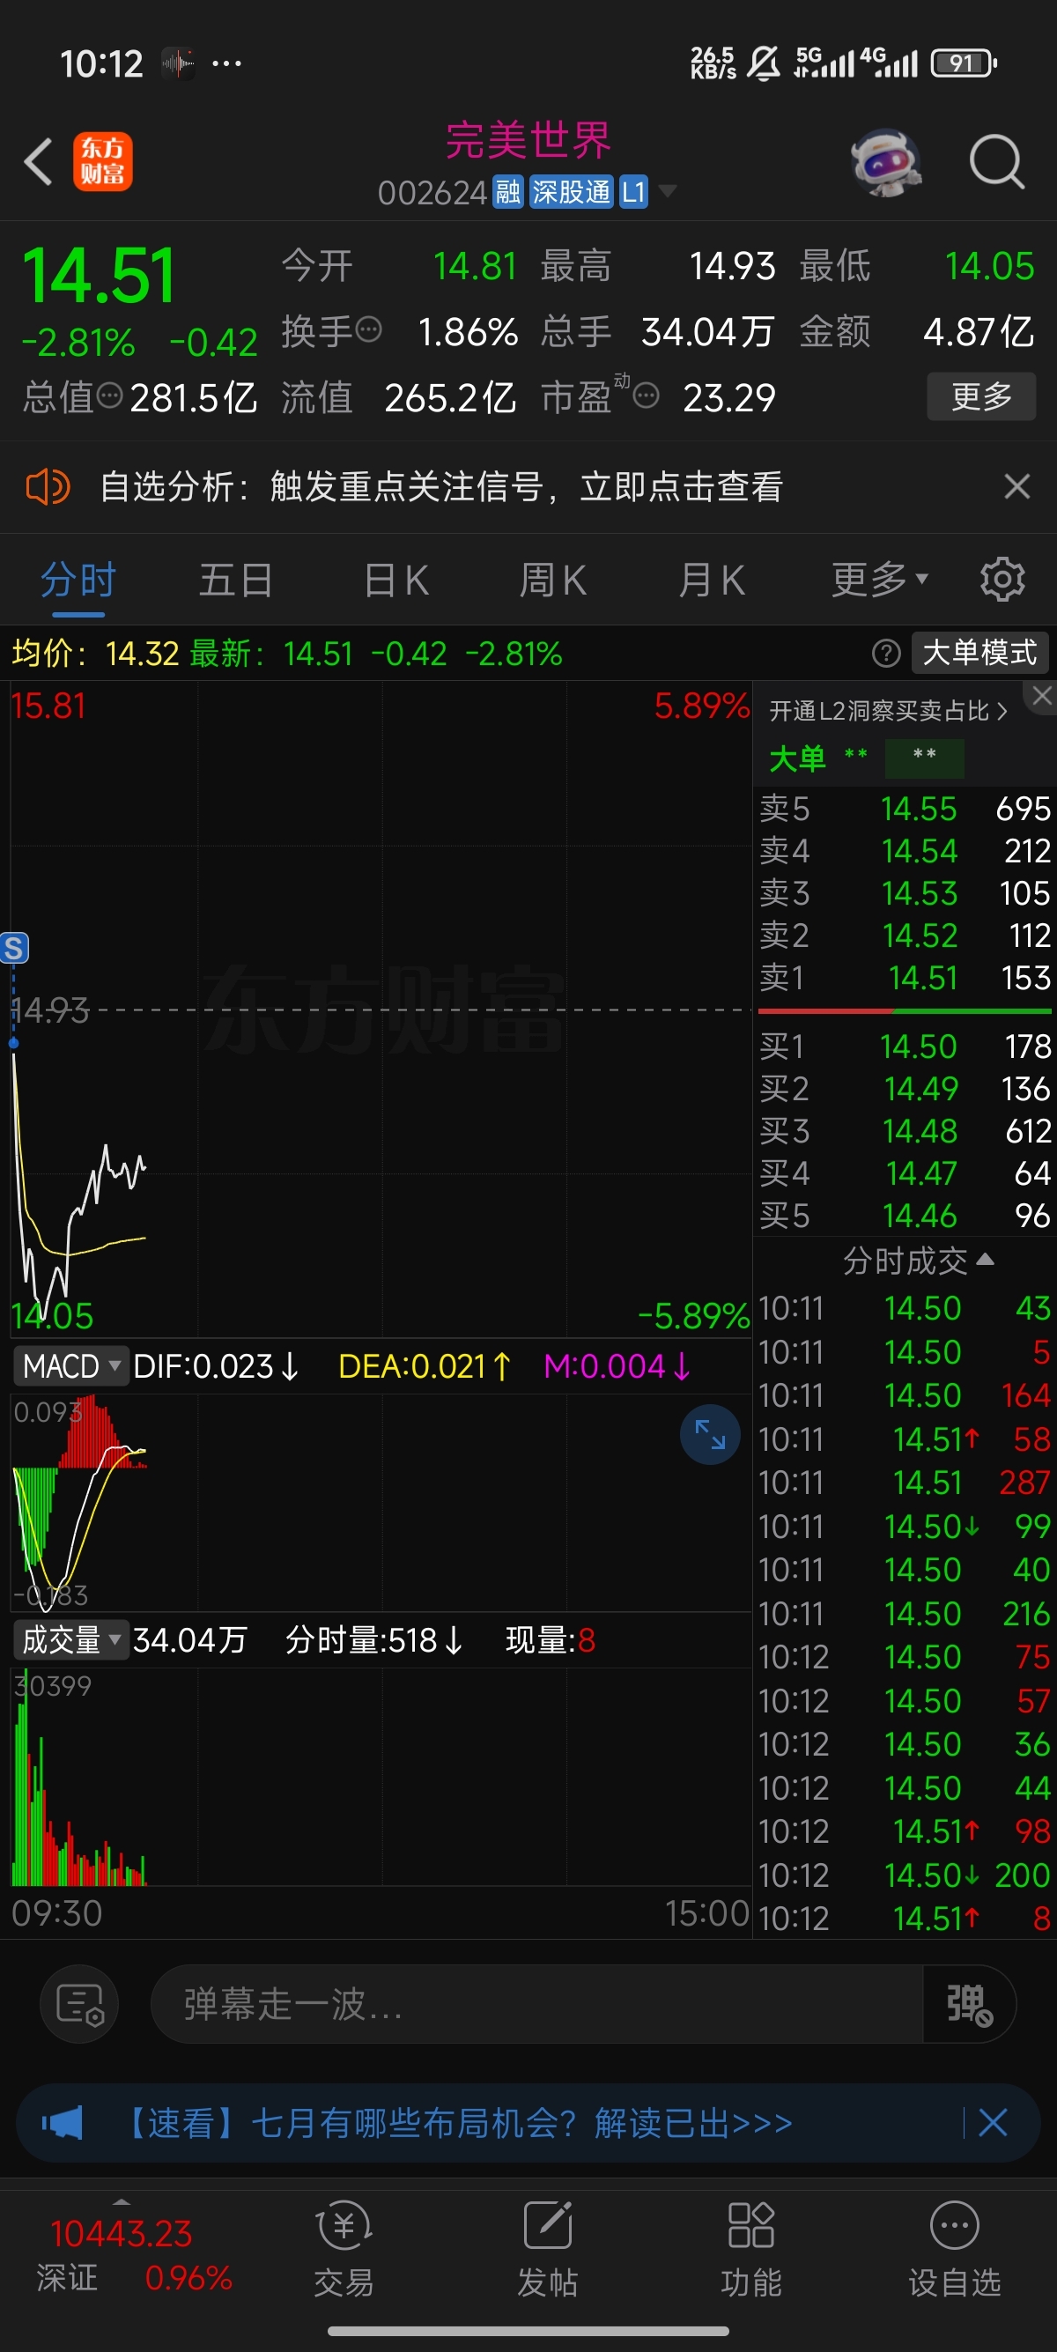Tap the 总值 info icon

(x=108, y=396)
